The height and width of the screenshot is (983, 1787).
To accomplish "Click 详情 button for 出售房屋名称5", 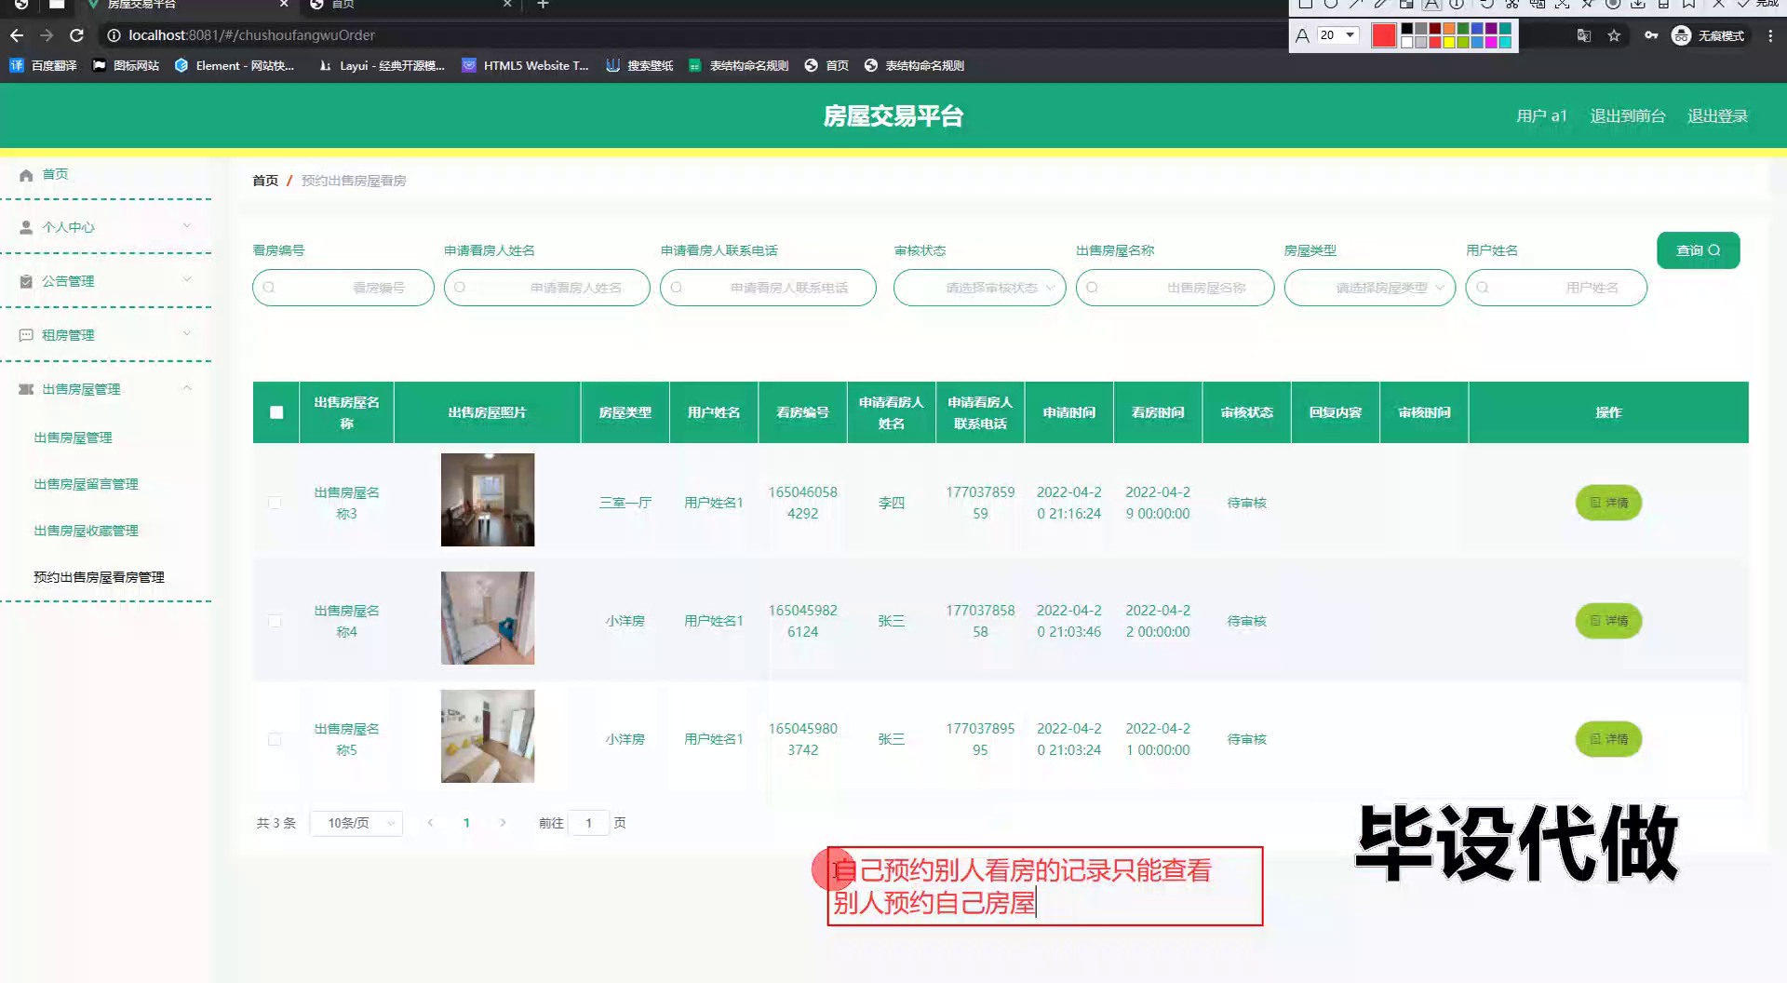I will [x=1608, y=739].
